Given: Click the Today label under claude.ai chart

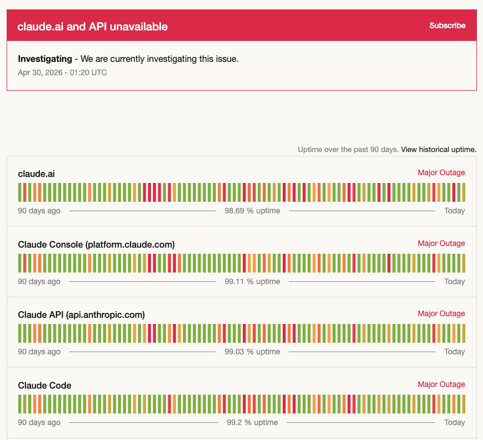Looking at the screenshot, I should [x=454, y=211].
